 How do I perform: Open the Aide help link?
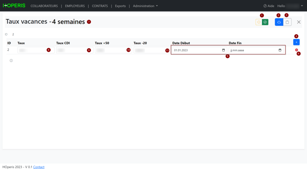pos(269,6)
